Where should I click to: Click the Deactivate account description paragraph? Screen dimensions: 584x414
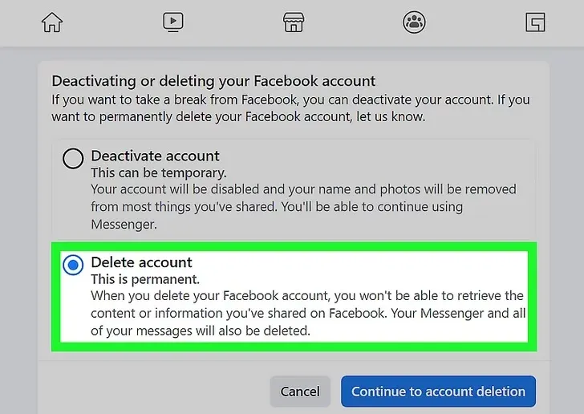(303, 207)
